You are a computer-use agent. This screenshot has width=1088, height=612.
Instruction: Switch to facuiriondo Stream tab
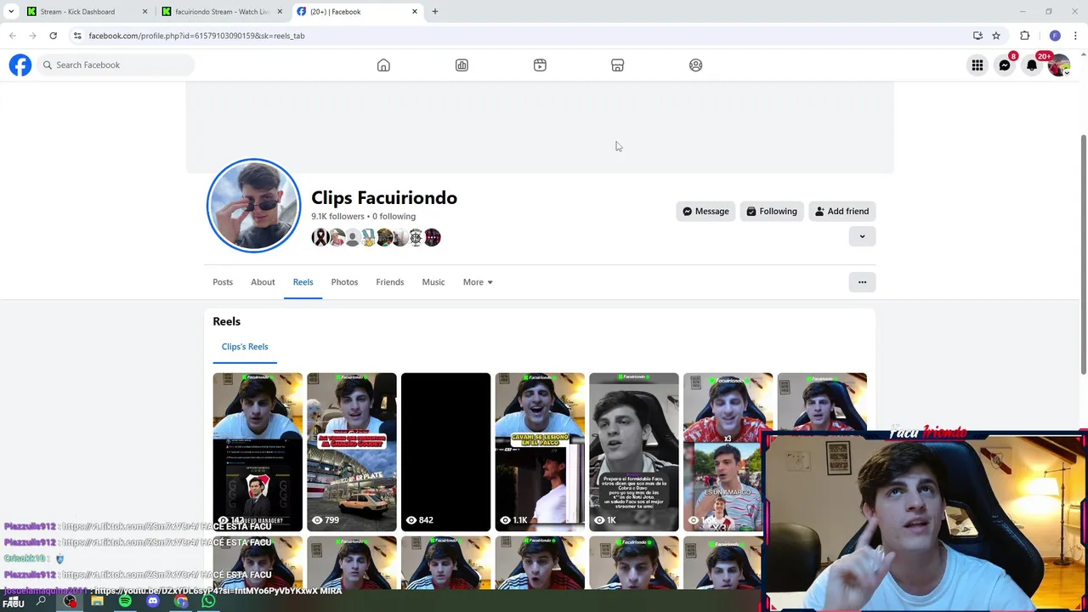[221, 12]
